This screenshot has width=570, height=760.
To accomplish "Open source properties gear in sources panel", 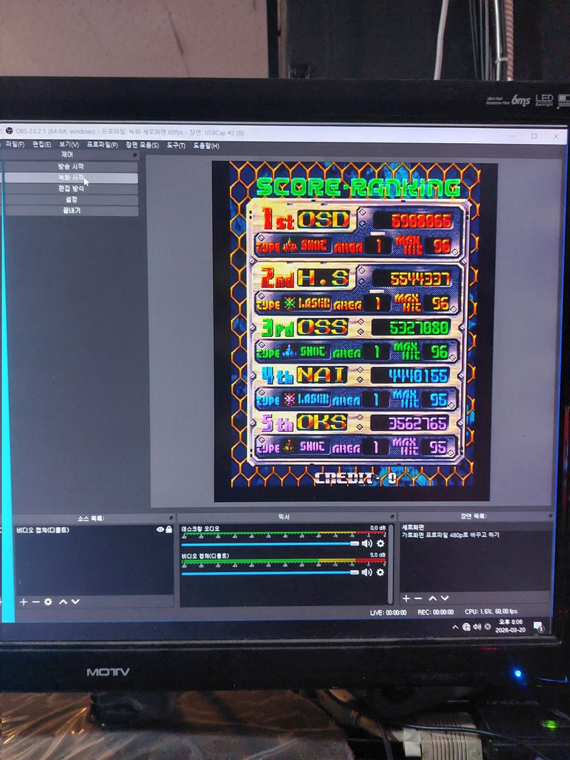I will coord(48,602).
